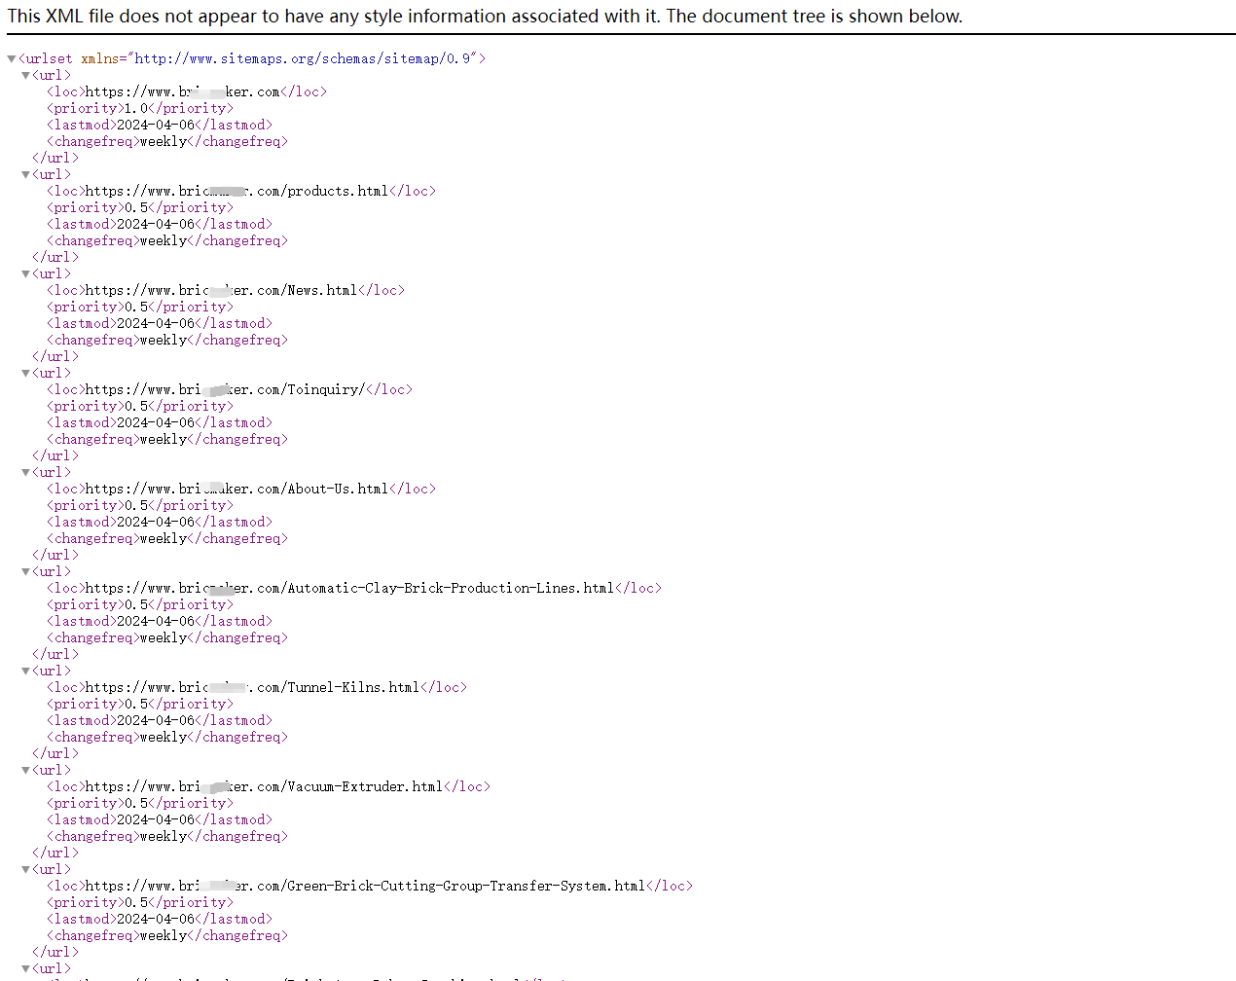This screenshot has width=1236, height=981.
Task: Click the Tunnel-Kilns.html loc URL text
Action: [252, 688]
